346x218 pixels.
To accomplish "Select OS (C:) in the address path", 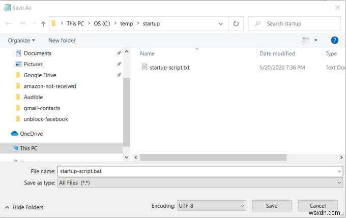I will [x=102, y=23].
